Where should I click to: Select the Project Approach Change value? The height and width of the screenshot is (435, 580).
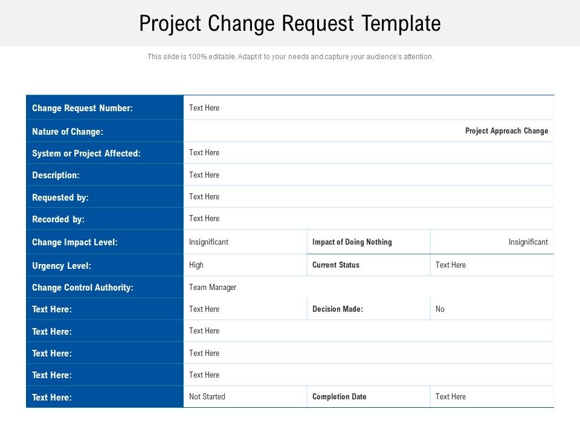506,131
